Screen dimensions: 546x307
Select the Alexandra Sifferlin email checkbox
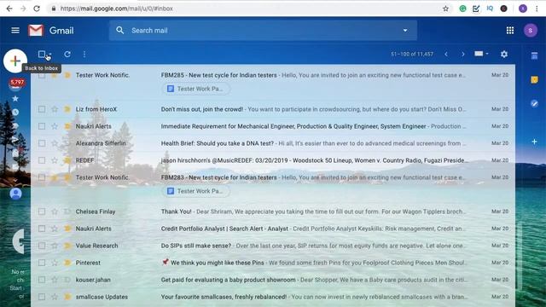42,143
